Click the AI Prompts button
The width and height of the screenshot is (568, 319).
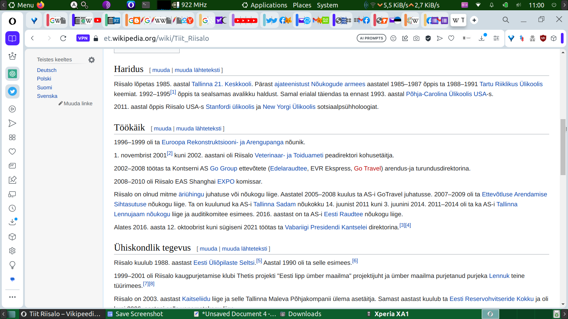pos(371,38)
